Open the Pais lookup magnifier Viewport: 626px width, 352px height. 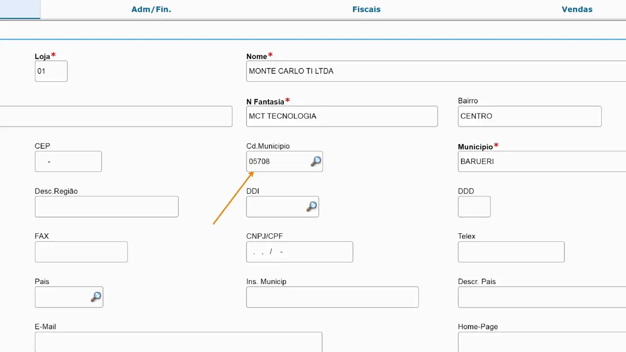[96, 297]
